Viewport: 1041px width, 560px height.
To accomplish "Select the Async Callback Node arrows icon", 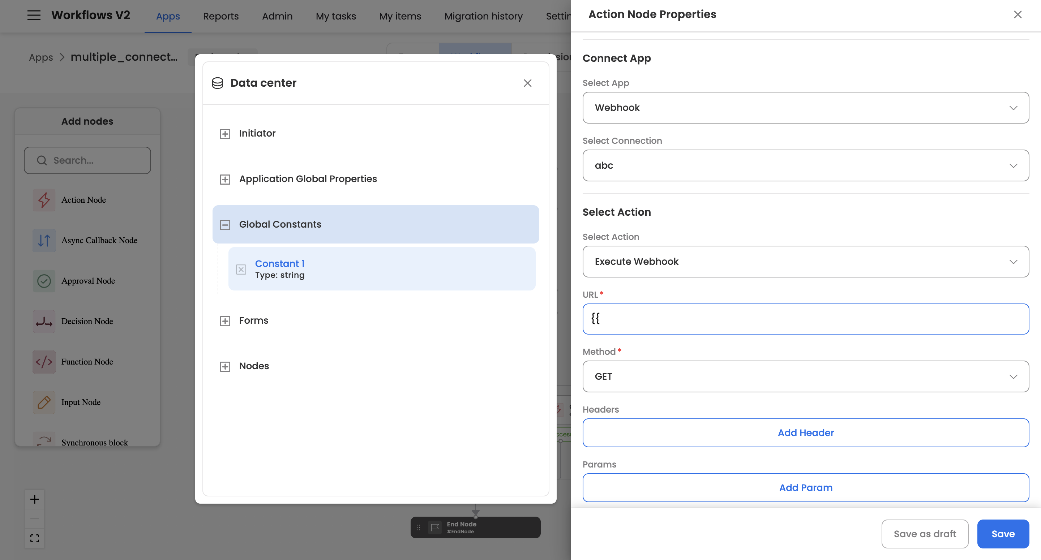I will tap(44, 240).
